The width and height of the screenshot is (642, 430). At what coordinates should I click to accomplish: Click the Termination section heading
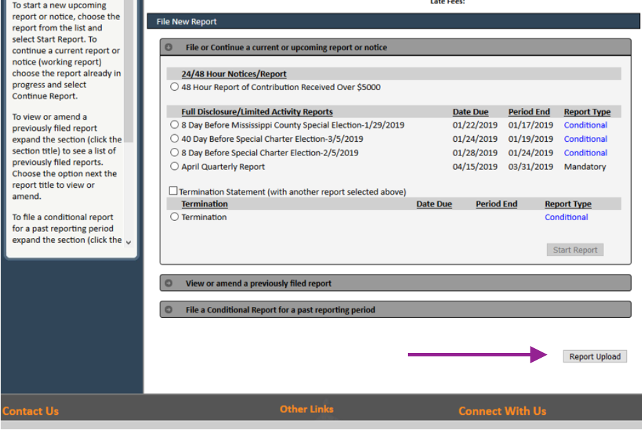(205, 204)
